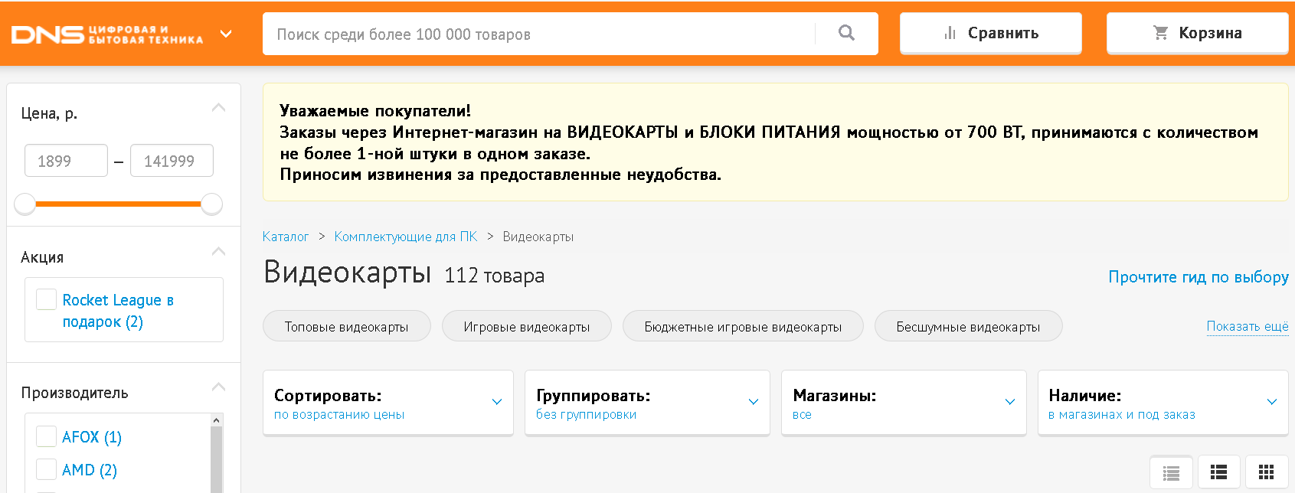Collapse the Цена price filter section

point(218,108)
